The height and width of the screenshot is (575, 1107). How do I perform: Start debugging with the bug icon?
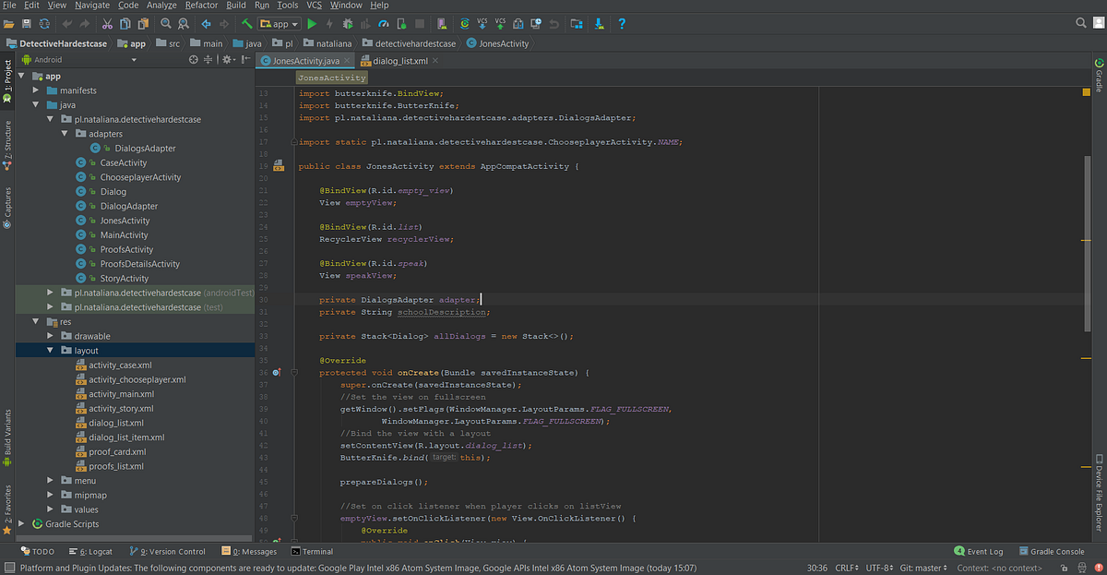coord(346,24)
